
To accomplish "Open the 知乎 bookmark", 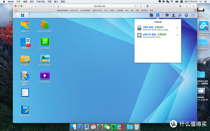I will (x=127, y=10).
